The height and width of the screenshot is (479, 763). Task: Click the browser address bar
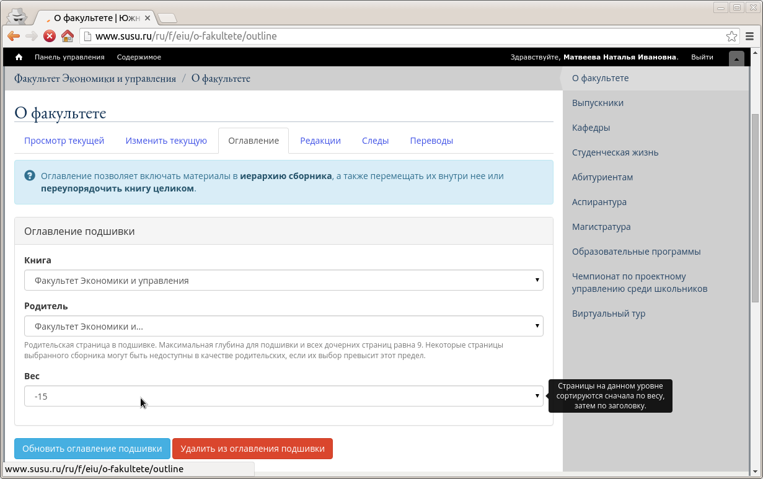point(403,36)
